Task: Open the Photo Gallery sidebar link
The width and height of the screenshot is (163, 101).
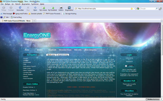Action: (x=28, y=74)
